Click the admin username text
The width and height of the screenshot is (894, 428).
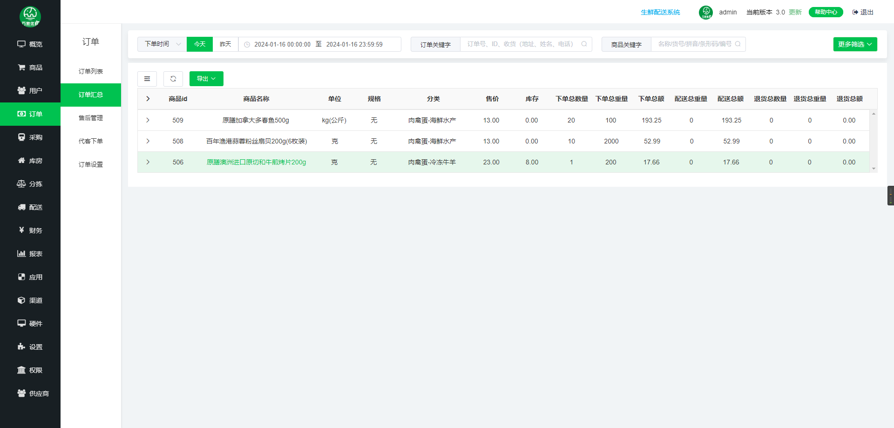tap(728, 12)
